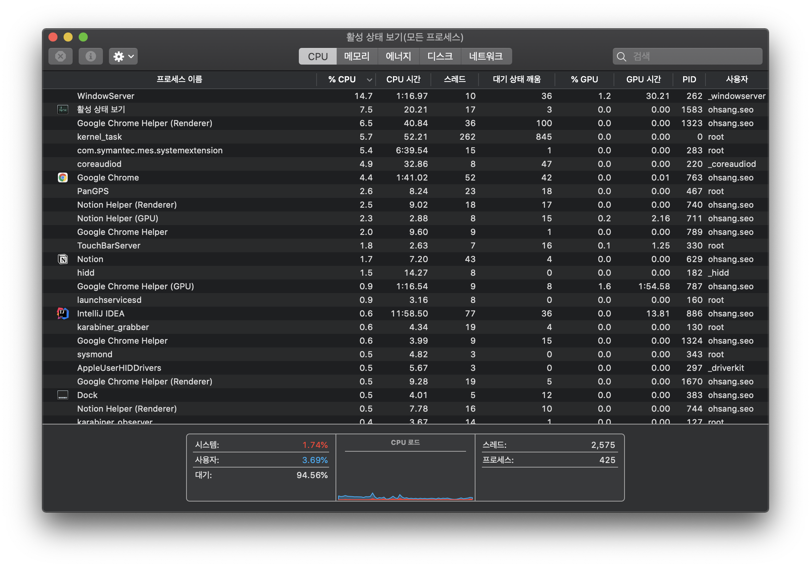811x568 pixels.
Task: Sort by the PID column header
Action: pyautogui.click(x=689, y=79)
